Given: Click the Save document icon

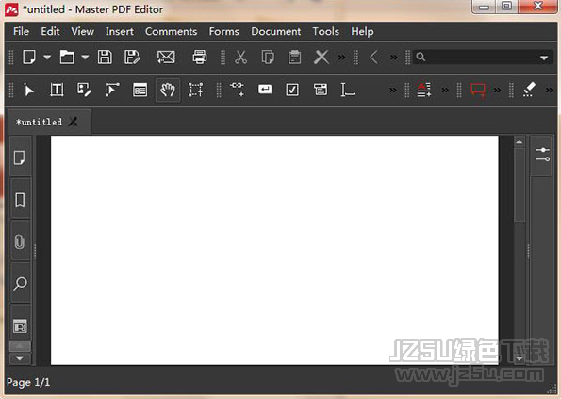Looking at the screenshot, I should click(x=105, y=58).
